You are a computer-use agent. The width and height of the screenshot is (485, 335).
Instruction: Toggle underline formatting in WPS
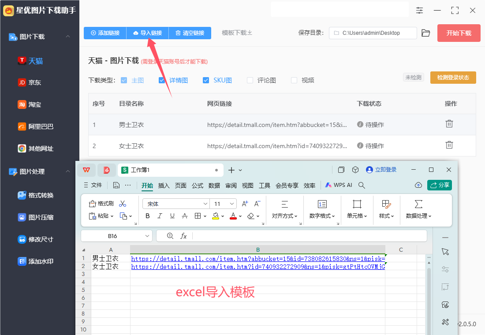(172, 216)
